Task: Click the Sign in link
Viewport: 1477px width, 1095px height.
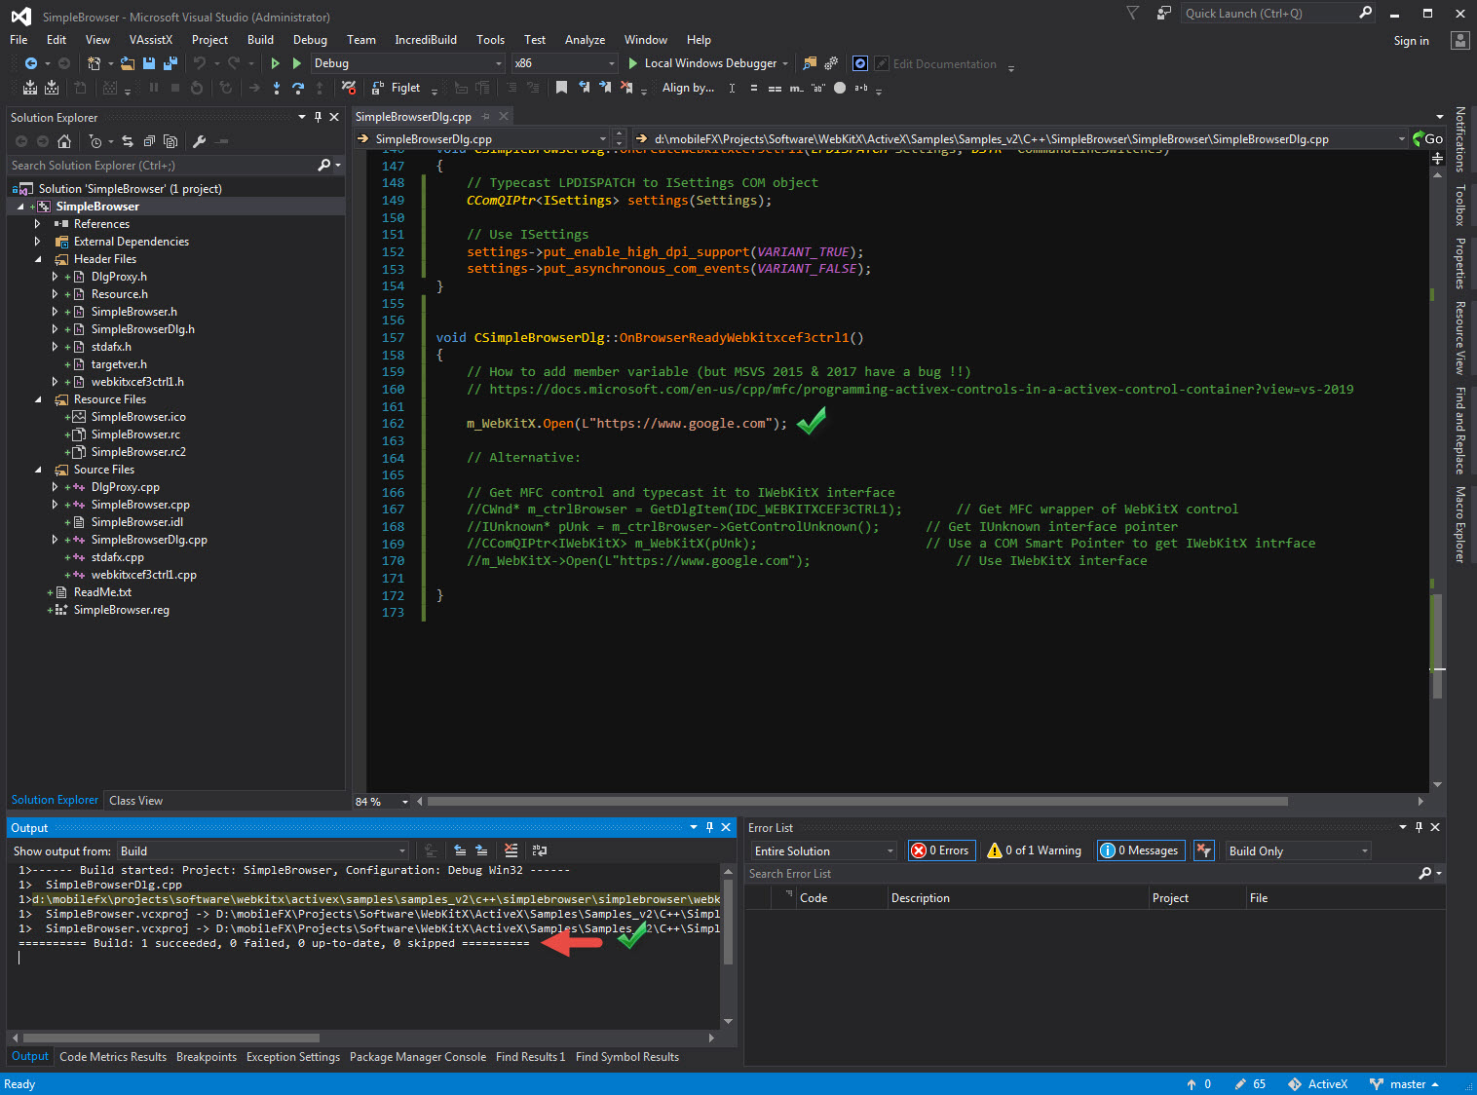Action: 1411,41
